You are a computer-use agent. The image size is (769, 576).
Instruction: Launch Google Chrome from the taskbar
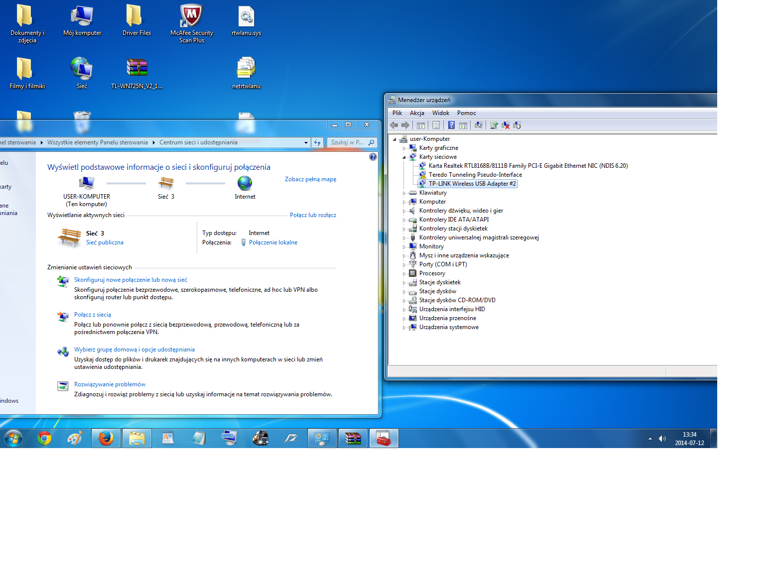click(x=44, y=439)
